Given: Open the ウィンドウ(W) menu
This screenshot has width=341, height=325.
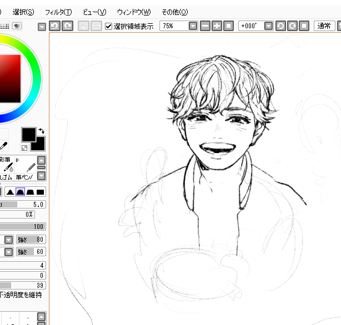Looking at the screenshot, I should (134, 12).
